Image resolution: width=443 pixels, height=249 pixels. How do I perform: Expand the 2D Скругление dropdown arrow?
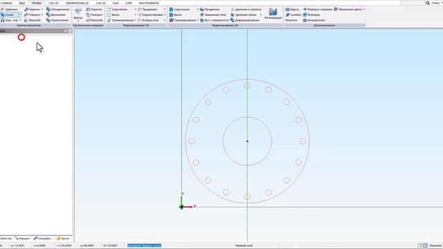click(136, 9)
